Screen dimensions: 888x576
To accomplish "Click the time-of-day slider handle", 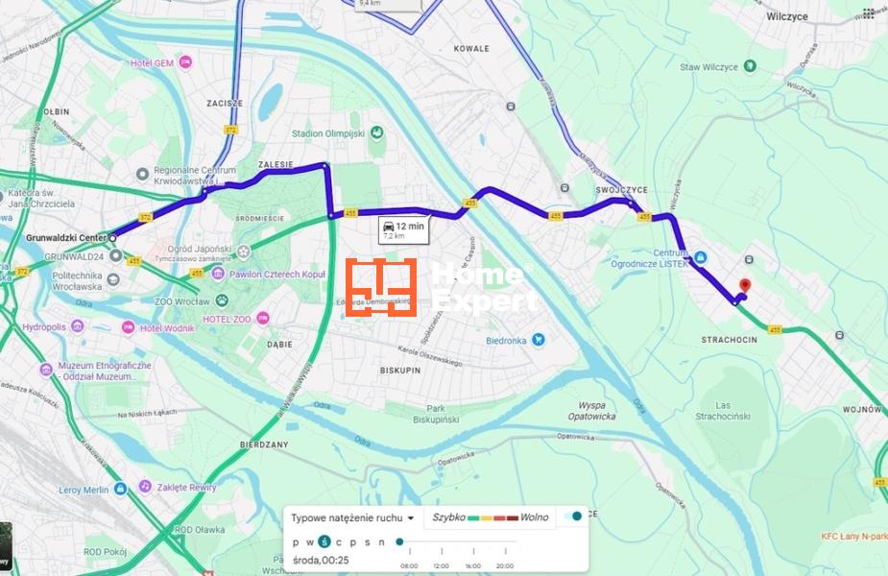I will pyautogui.click(x=399, y=542).
